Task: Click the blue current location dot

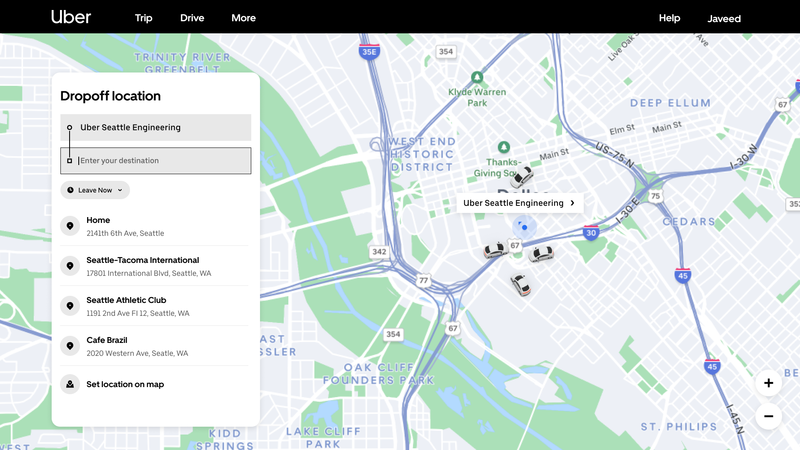Action: pos(525,227)
